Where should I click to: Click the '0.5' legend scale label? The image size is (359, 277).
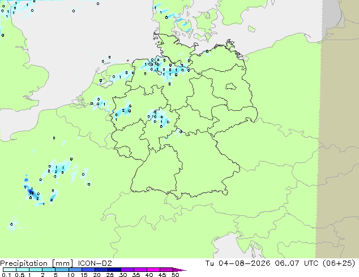pos(20,275)
